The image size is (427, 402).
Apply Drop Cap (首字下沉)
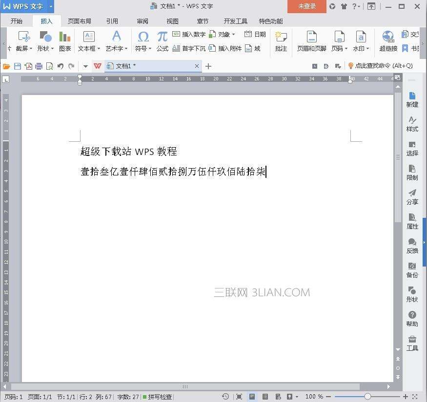189,48
